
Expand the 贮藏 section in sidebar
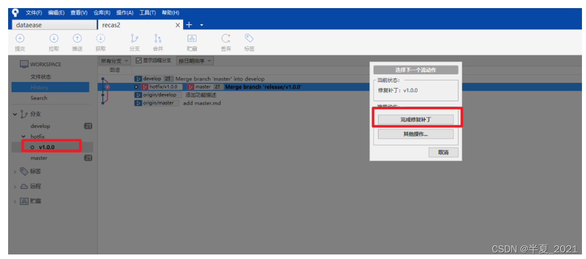pyautogui.click(x=15, y=201)
